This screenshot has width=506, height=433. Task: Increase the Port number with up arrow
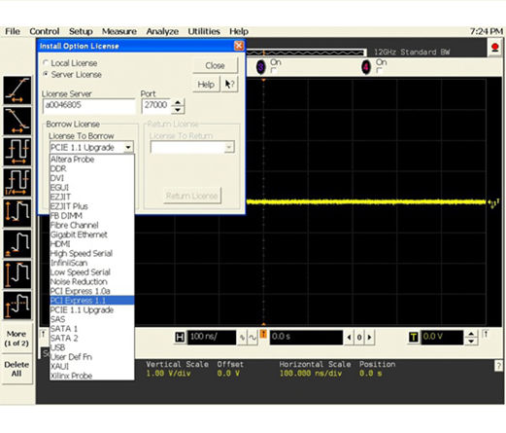(178, 103)
